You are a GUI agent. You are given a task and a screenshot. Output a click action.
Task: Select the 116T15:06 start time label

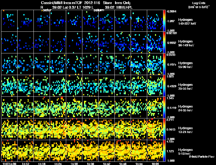coord(9,164)
